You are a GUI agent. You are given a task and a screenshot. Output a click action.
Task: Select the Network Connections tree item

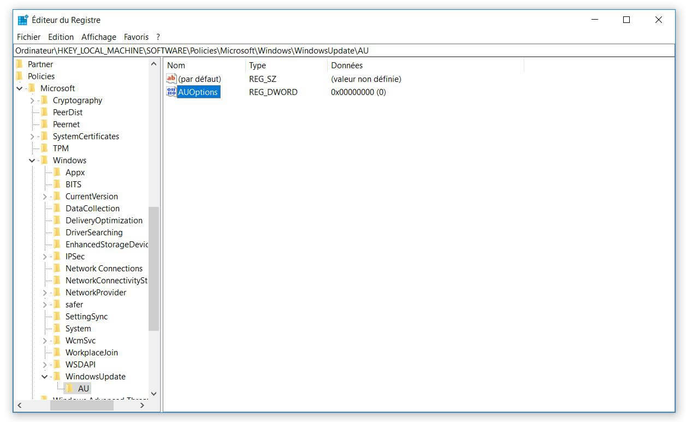tap(104, 268)
